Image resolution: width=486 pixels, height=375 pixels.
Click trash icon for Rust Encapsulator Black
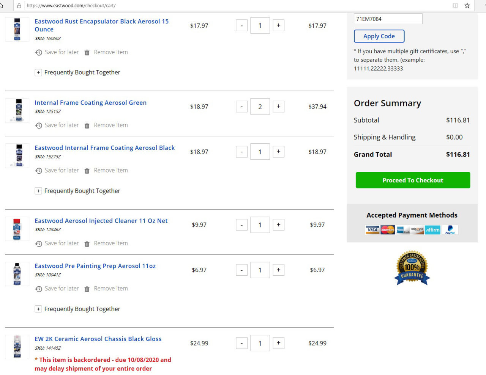[x=87, y=52]
